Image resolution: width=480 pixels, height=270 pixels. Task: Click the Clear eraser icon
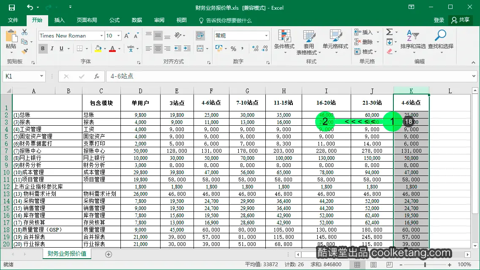tap(390, 51)
